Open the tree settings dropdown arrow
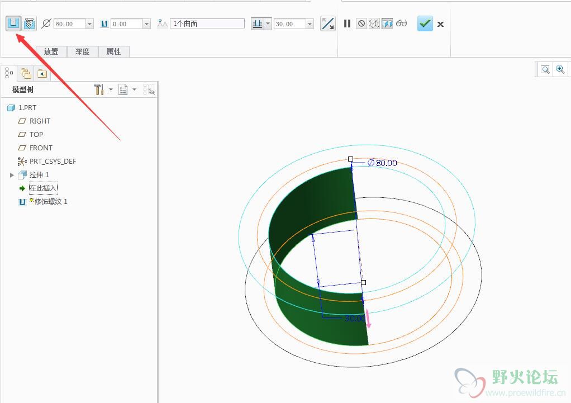This screenshot has height=403, width=571. (111, 89)
